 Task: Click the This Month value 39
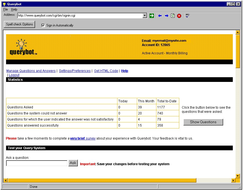pos(140,107)
